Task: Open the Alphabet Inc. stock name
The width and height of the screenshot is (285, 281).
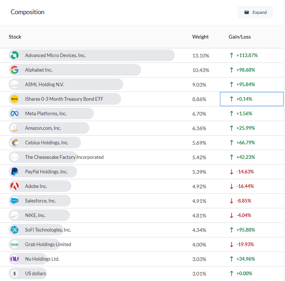Action: [x=39, y=70]
